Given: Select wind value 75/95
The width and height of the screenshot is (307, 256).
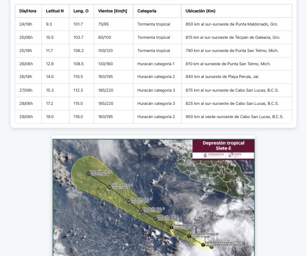Looking at the screenshot, I should 103,24.
